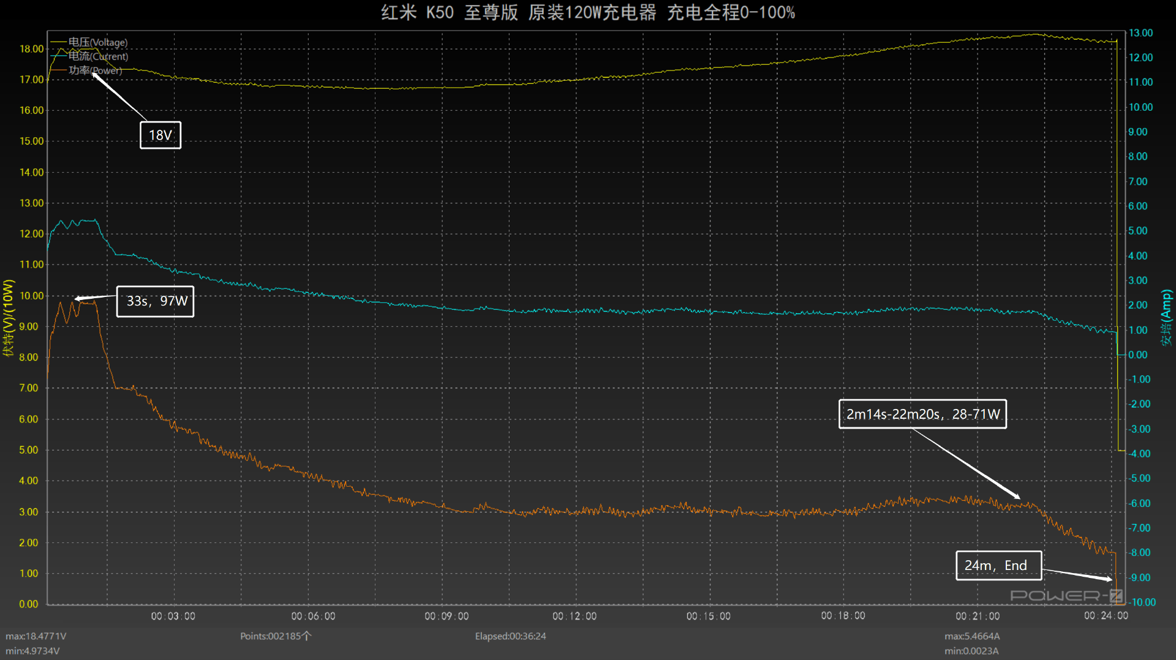Image resolution: width=1176 pixels, height=660 pixels.
Task: Click the 安培(Amp) right axis title
Action: [1166, 318]
